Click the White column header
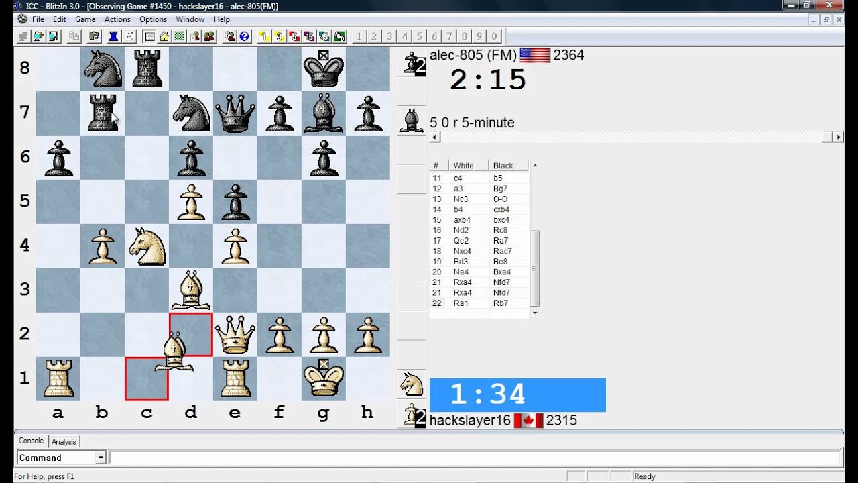The width and height of the screenshot is (858, 483). click(x=470, y=166)
